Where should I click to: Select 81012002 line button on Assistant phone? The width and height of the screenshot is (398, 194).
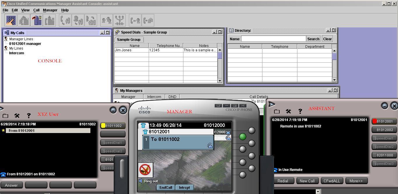(x=384, y=130)
